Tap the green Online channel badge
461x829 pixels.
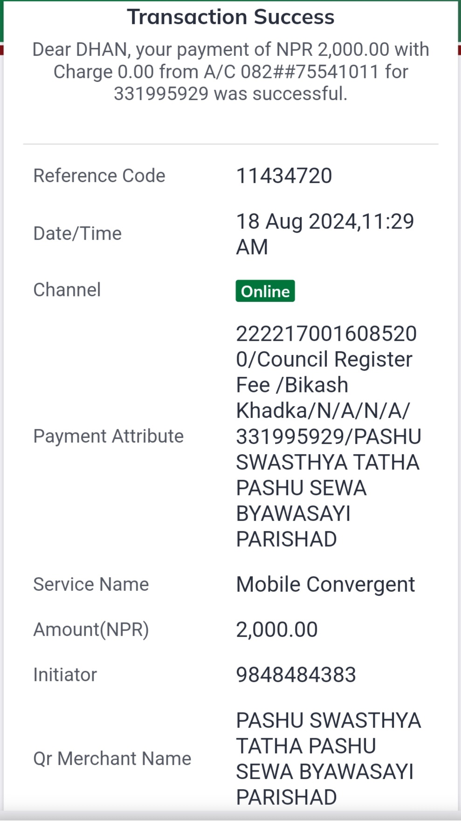tap(265, 291)
